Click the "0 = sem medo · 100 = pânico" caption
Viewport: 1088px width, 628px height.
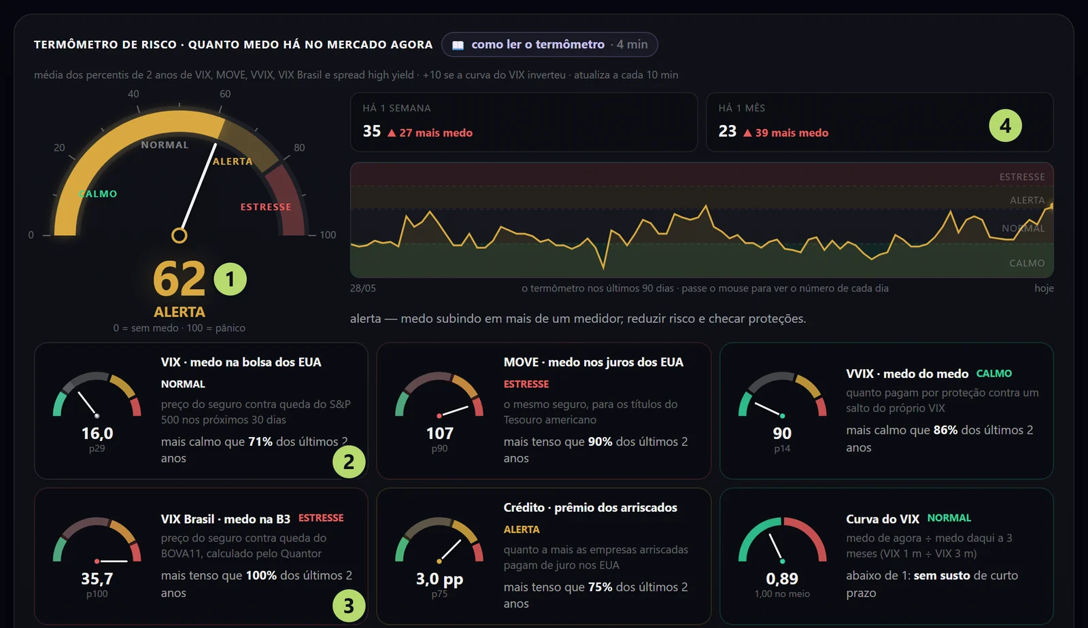(x=180, y=328)
